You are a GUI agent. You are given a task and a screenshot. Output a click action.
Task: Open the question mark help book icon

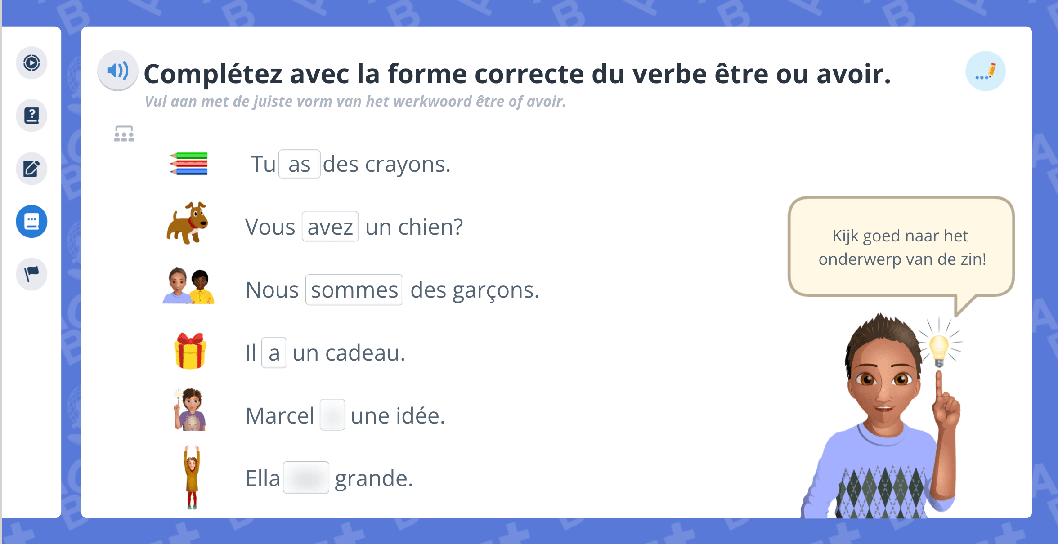31,116
